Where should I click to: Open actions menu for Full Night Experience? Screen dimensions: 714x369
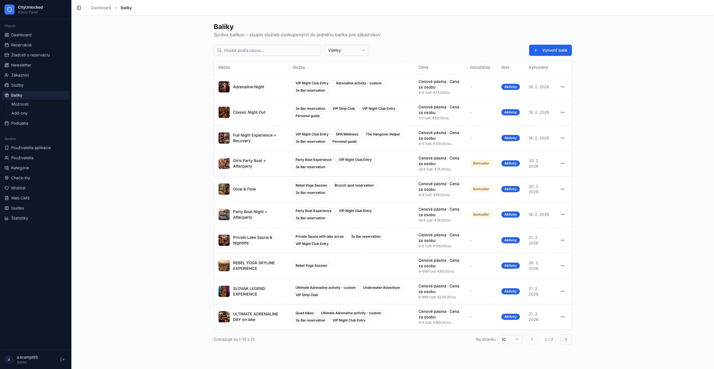coord(563,138)
